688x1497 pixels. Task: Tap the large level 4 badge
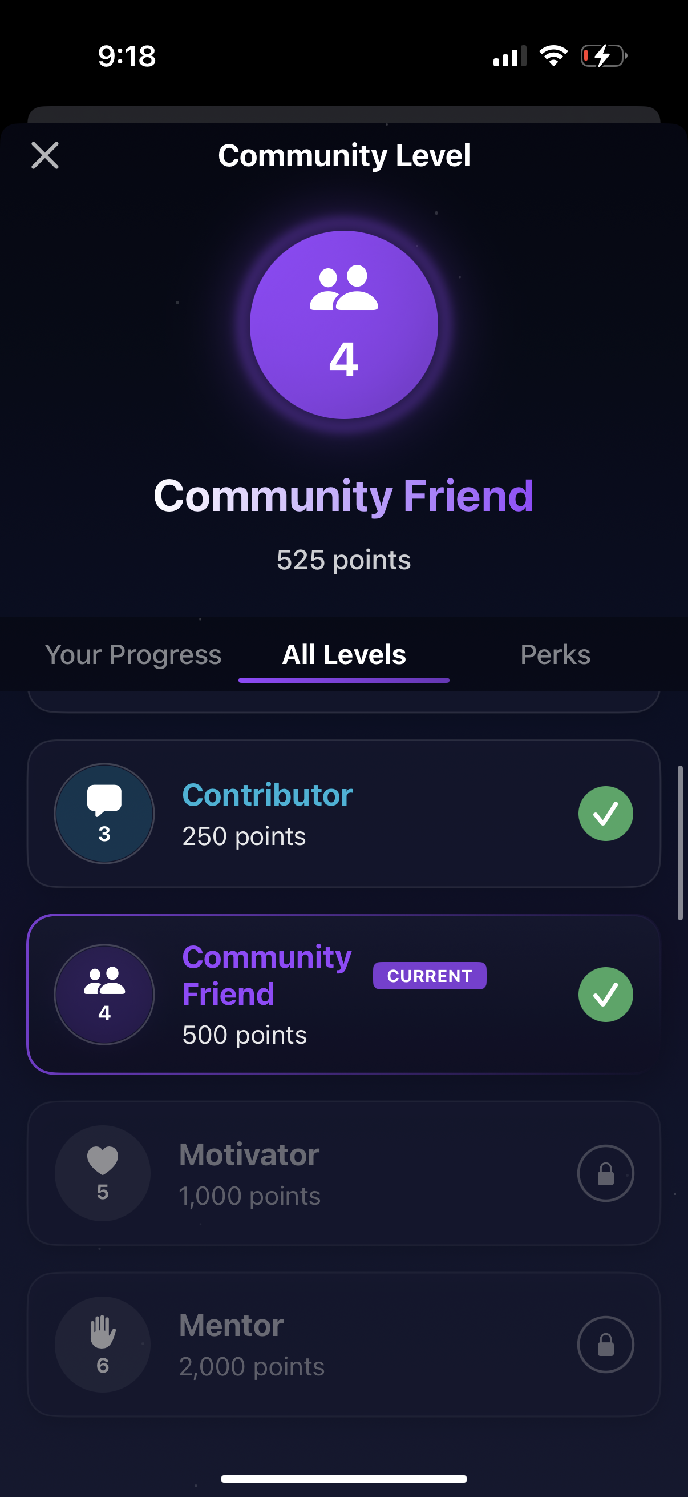click(x=343, y=325)
